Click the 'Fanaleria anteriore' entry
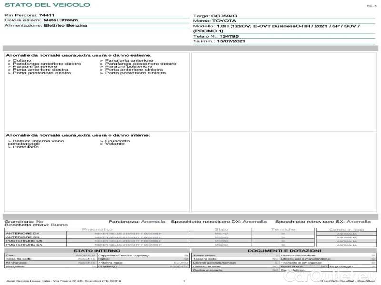The image size is (381, 285). pos(127,60)
